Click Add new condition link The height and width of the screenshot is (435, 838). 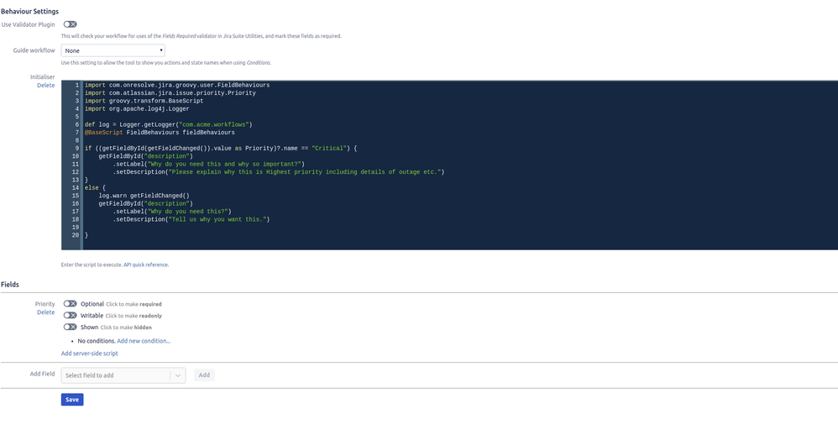144,341
